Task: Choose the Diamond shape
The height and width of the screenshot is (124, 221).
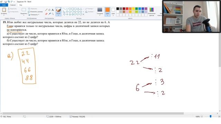Action: click(x=67, y=11)
